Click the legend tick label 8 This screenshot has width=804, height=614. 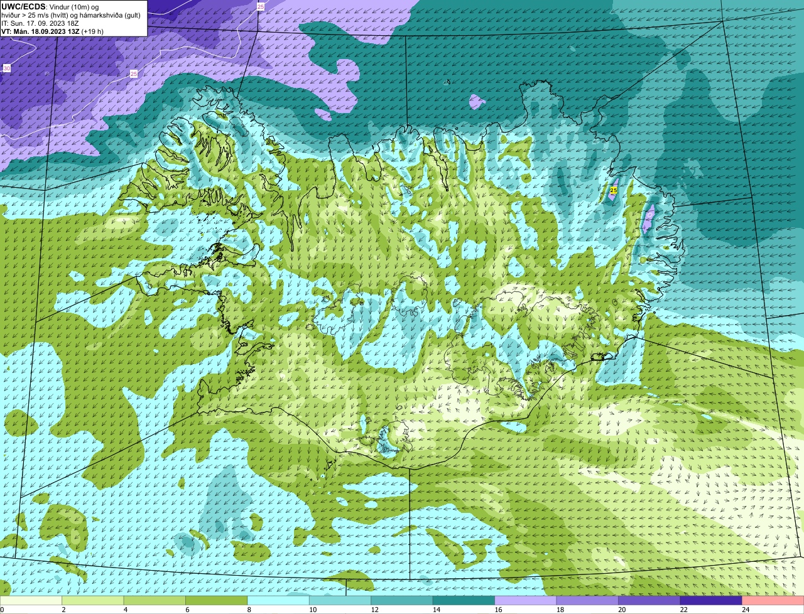click(x=249, y=610)
